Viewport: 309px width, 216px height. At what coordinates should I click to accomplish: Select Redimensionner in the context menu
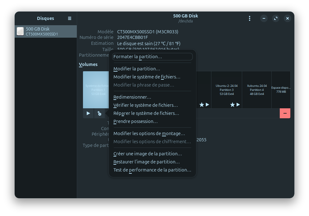coord(132,97)
